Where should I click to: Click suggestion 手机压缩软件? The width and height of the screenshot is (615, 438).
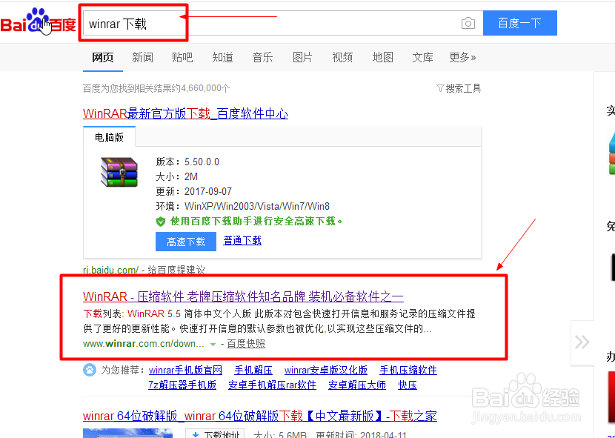(408, 370)
